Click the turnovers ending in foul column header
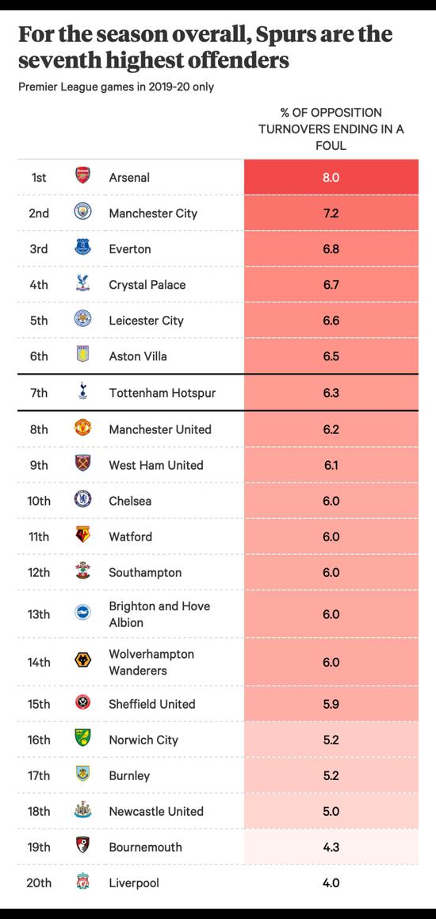Image resolution: width=436 pixels, height=919 pixels. [331, 129]
